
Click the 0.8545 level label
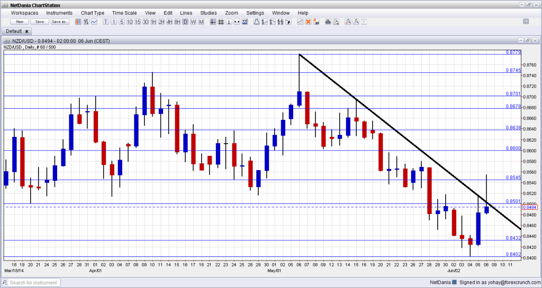click(513, 177)
